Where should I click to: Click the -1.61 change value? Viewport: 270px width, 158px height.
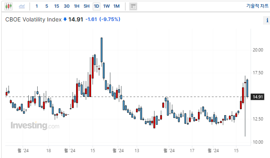tap(91, 19)
